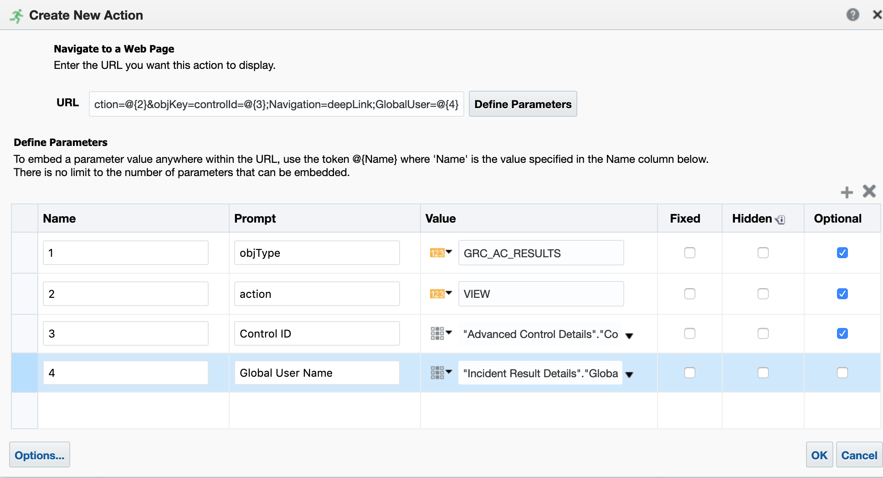This screenshot has width=883, height=478.
Task: Click the running man action icon in header
Action: click(x=15, y=15)
